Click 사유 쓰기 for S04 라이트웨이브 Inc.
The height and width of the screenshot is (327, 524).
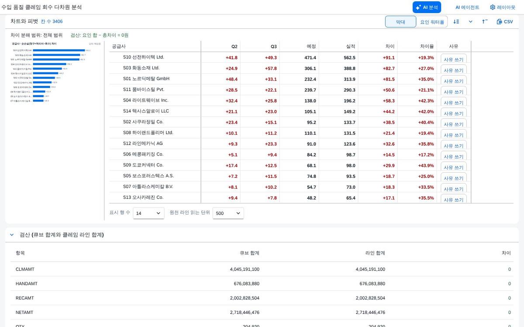tap(454, 102)
